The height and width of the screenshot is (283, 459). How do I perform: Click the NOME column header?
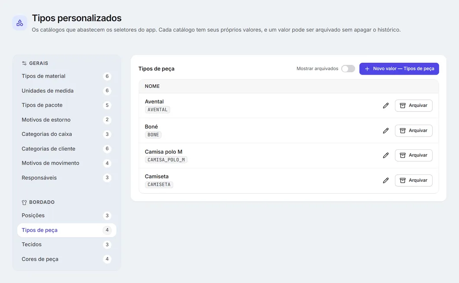[x=152, y=87]
